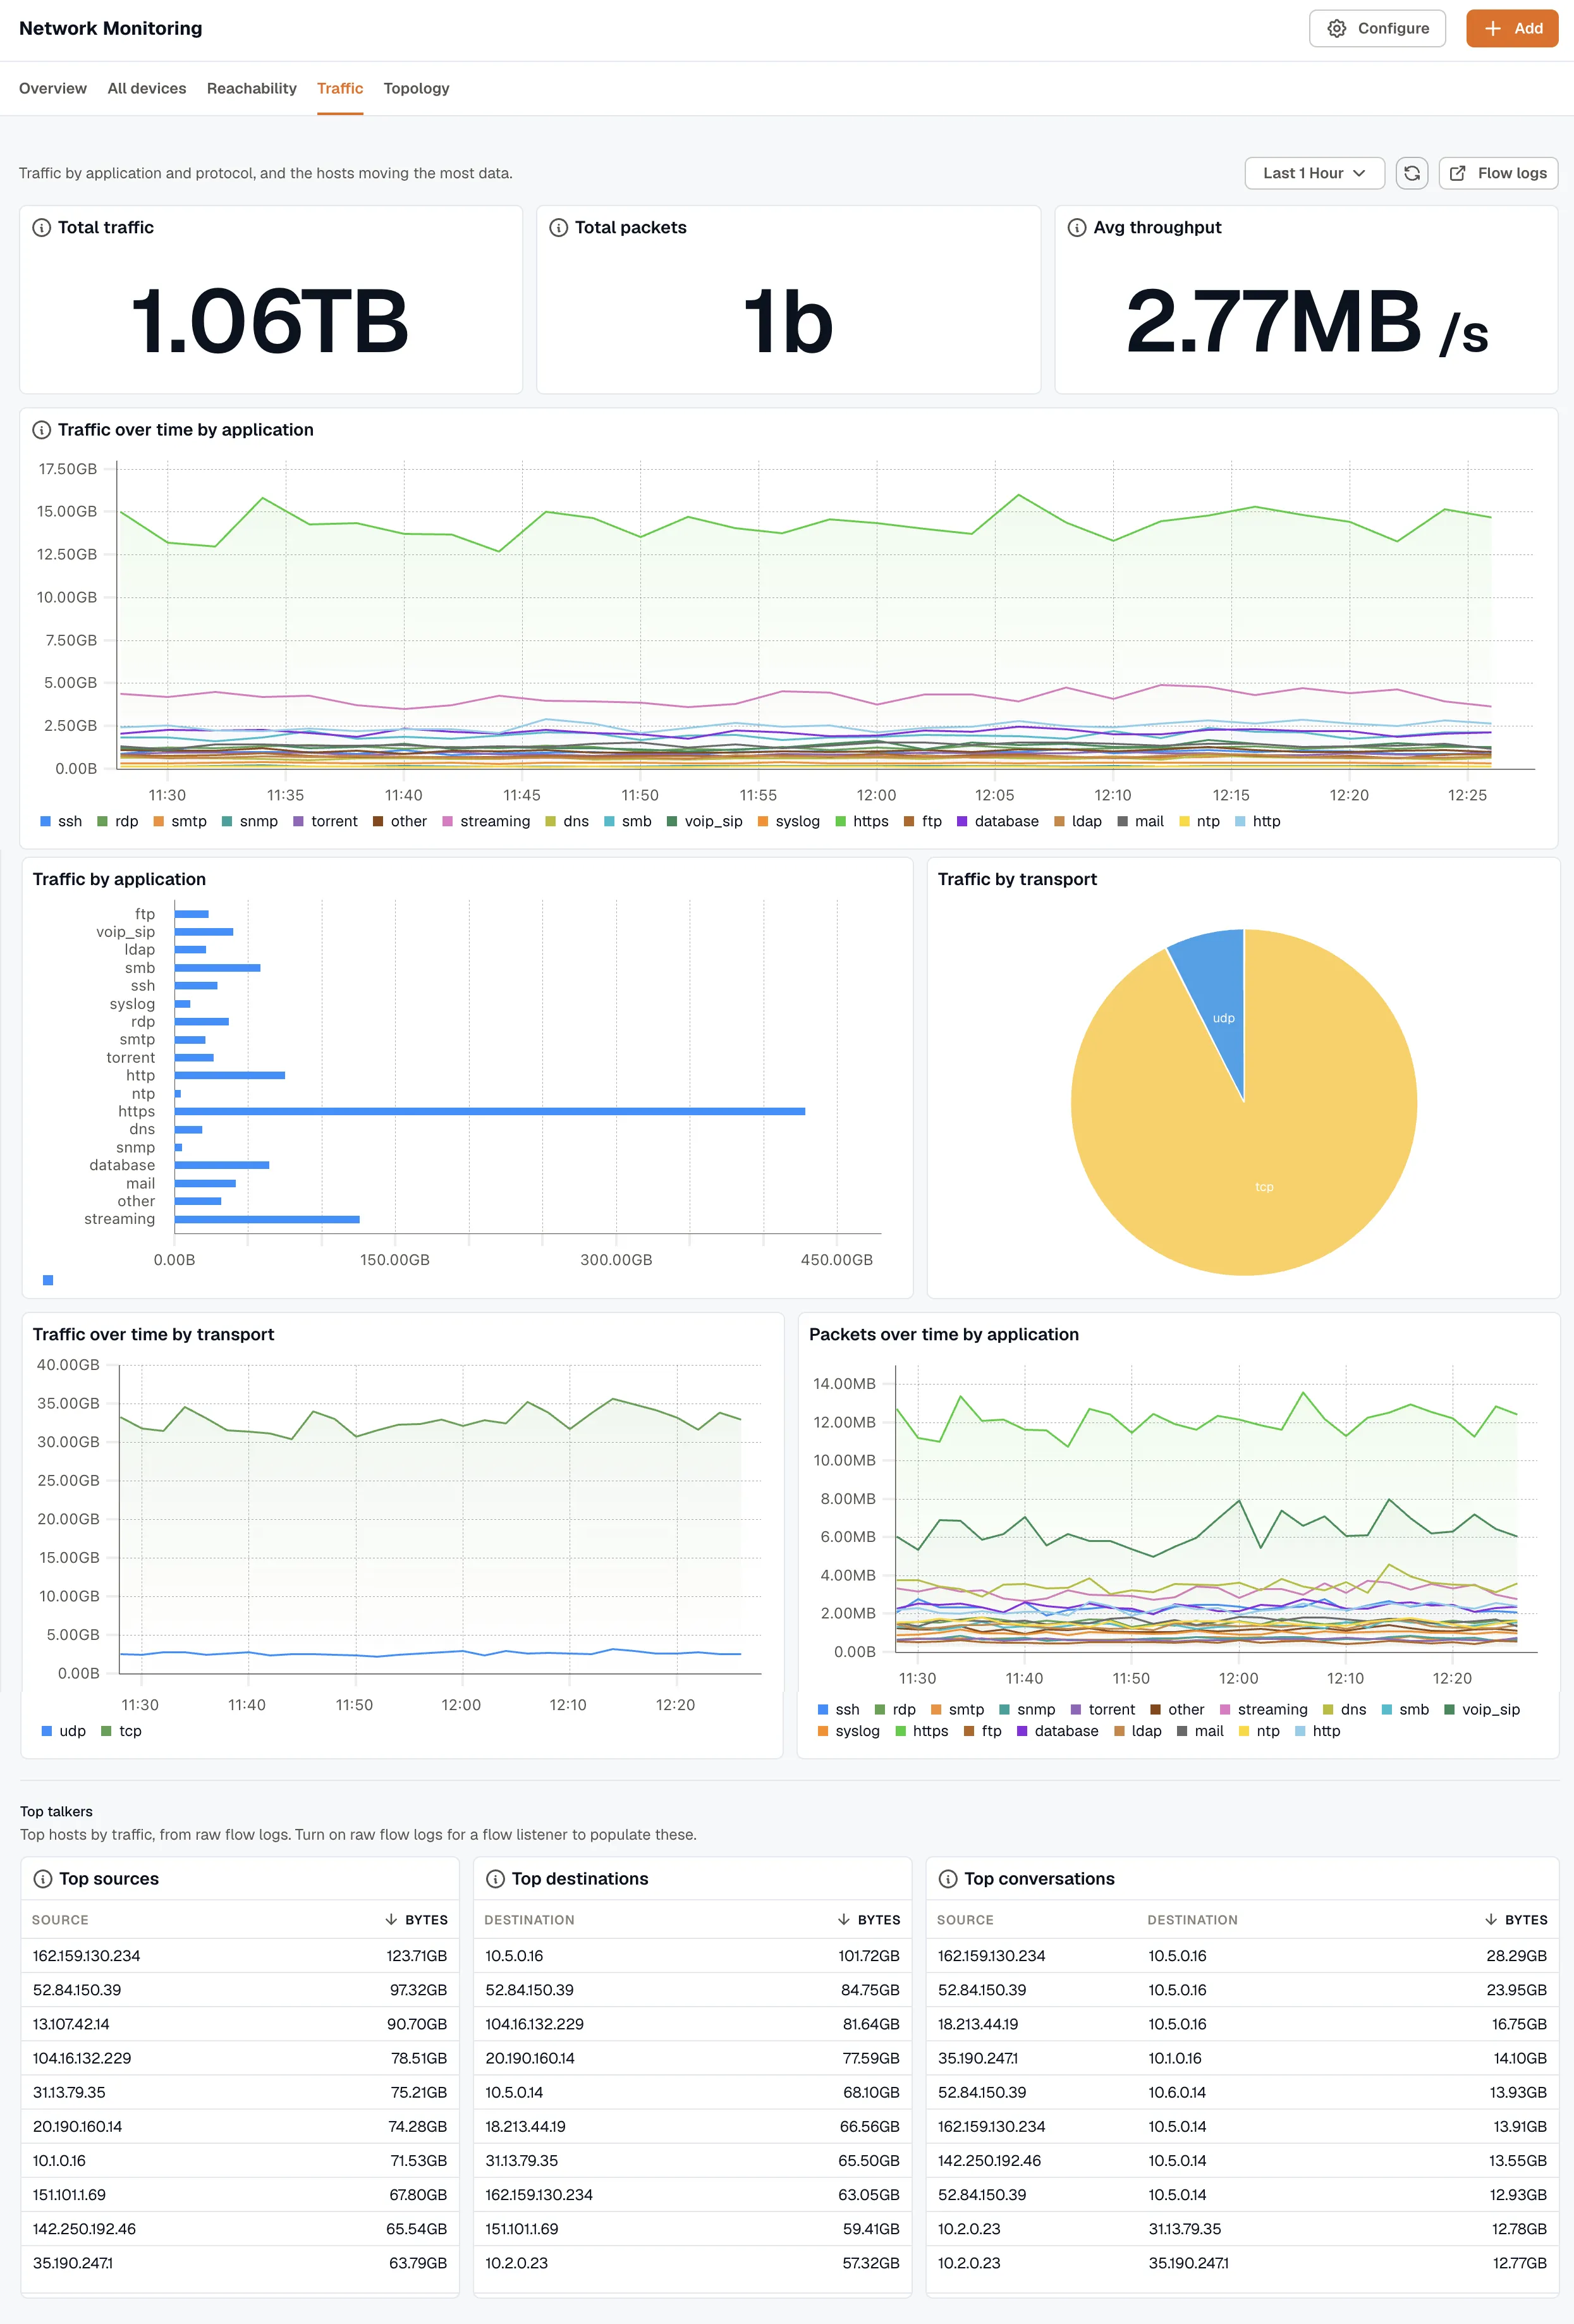1574x2324 pixels.
Task: Open the Flow logs link
Action: tap(1498, 173)
